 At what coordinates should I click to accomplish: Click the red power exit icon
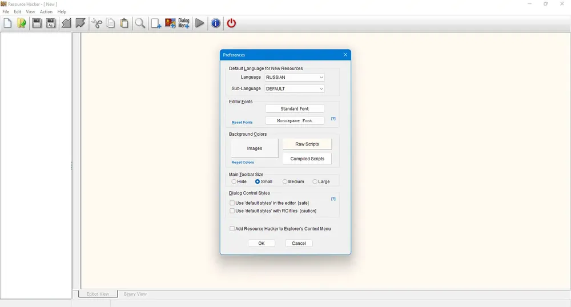point(231,23)
